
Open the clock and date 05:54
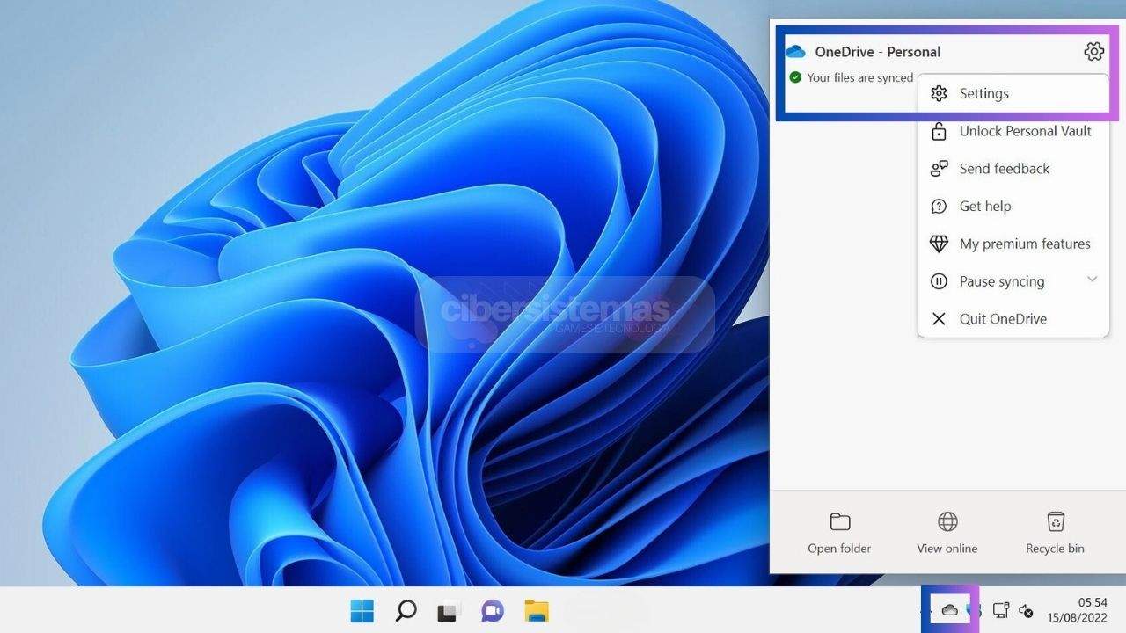click(x=1077, y=610)
